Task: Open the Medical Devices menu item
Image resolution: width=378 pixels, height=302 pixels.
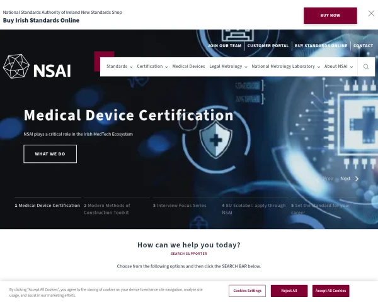Action: pyautogui.click(x=188, y=67)
